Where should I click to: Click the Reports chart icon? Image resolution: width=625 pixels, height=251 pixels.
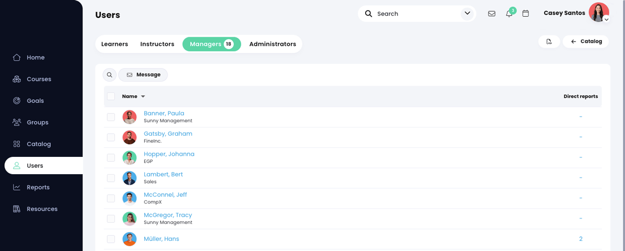(x=16, y=187)
